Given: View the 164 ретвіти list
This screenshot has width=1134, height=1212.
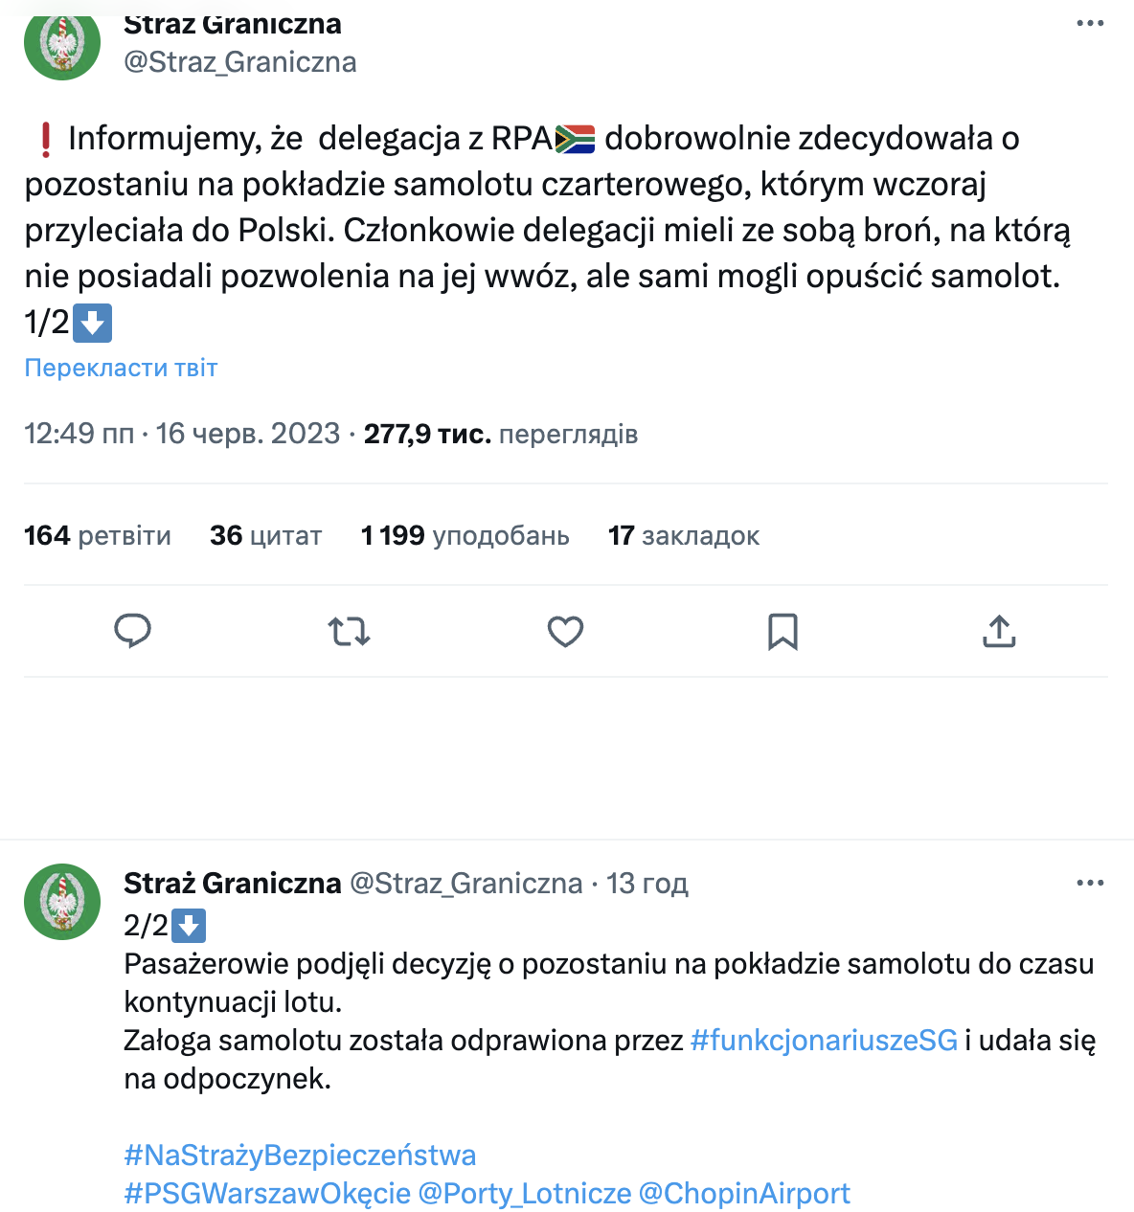Looking at the screenshot, I should click(x=98, y=535).
